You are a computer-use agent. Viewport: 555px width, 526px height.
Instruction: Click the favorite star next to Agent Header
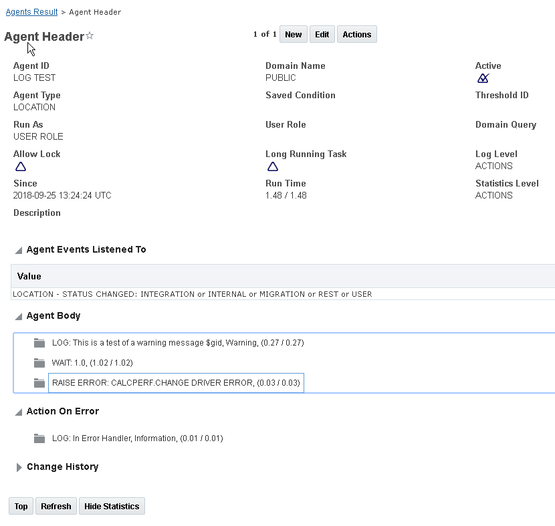click(x=90, y=36)
